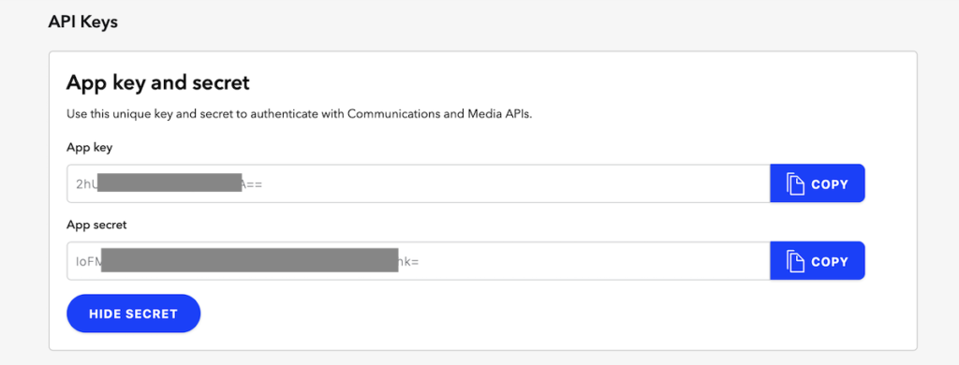Copy the App secret using COPY button

click(817, 261)
